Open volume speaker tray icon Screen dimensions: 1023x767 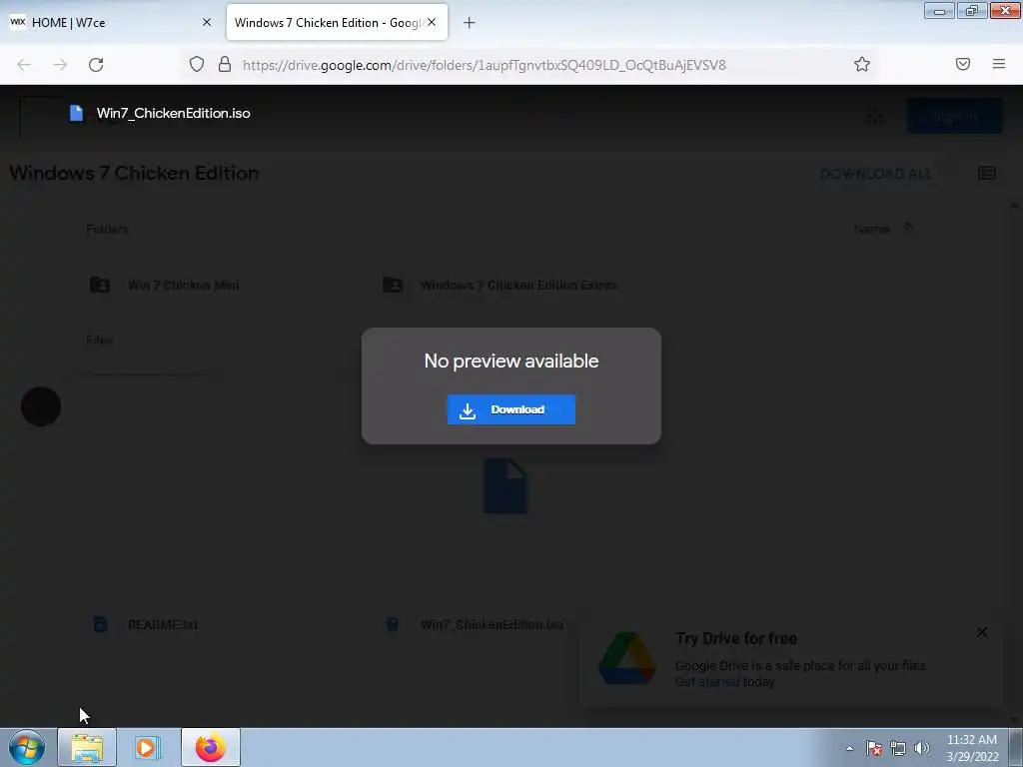pos(922,748)
